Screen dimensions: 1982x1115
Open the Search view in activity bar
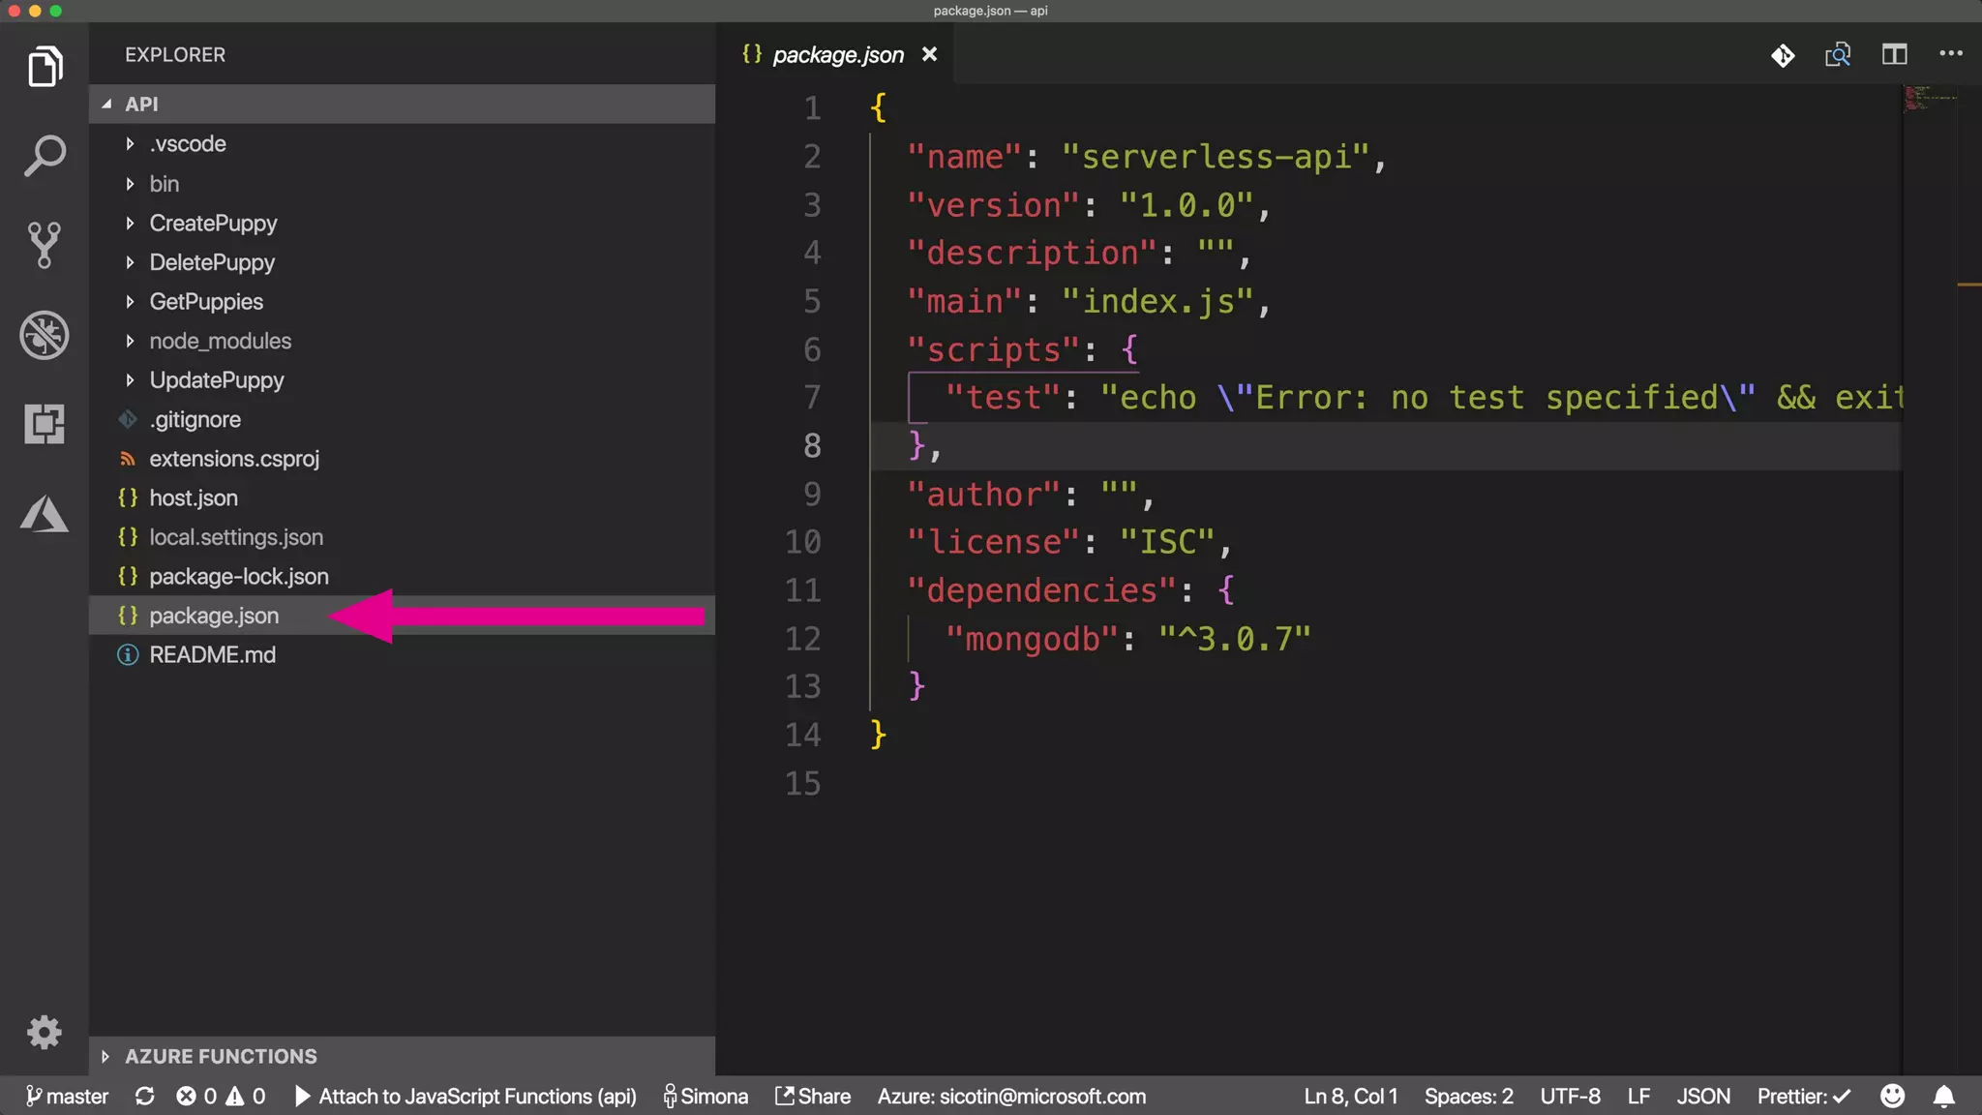click(x=45, y=156)
